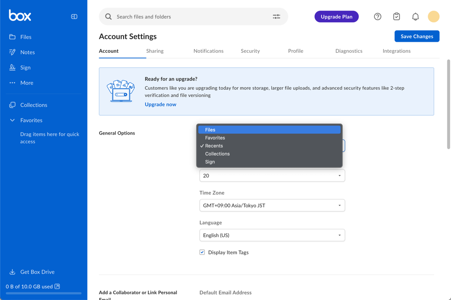Click the Upgrade now link
The image size is (451, 300).
(x=160, y=104)
